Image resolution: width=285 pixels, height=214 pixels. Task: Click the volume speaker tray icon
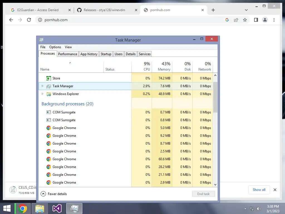point(259,209)
